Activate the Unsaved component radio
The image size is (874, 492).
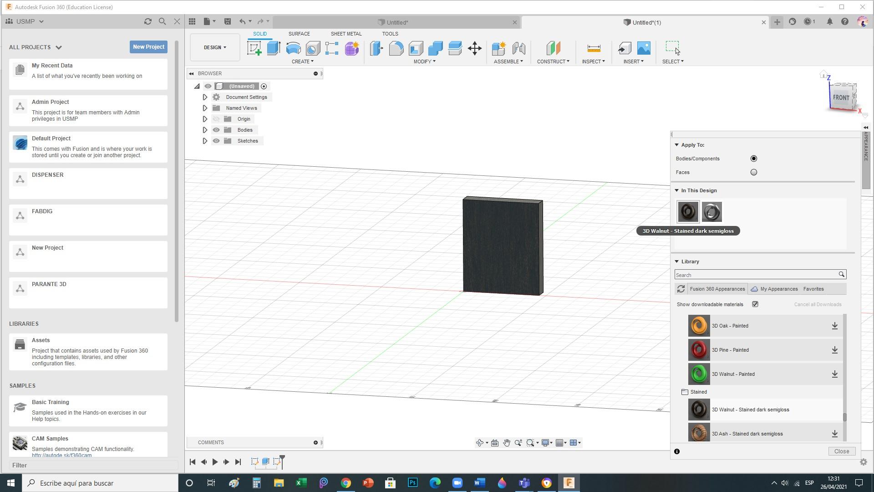tap(264, 86)
